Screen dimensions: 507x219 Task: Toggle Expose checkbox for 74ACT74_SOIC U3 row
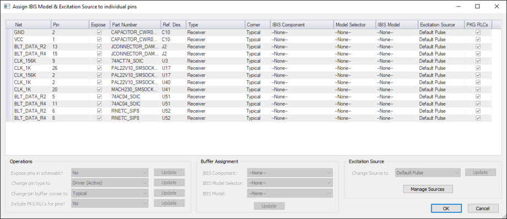pyautogui.click(x=99, y=61)
